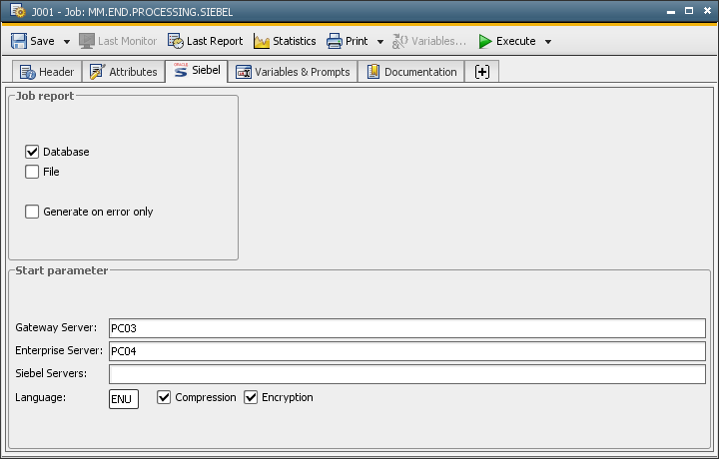This screenshot has height=459, width=719.
Task: Switch to the Header tab
Action: tap(46, 72)
